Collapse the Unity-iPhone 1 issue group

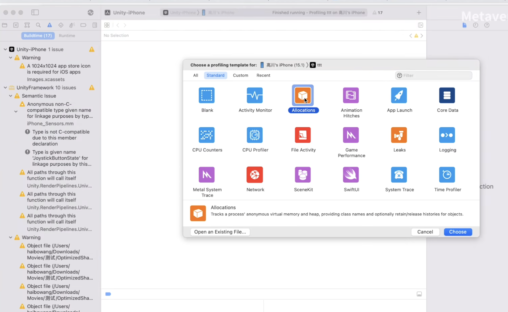(x=5, y=49)
